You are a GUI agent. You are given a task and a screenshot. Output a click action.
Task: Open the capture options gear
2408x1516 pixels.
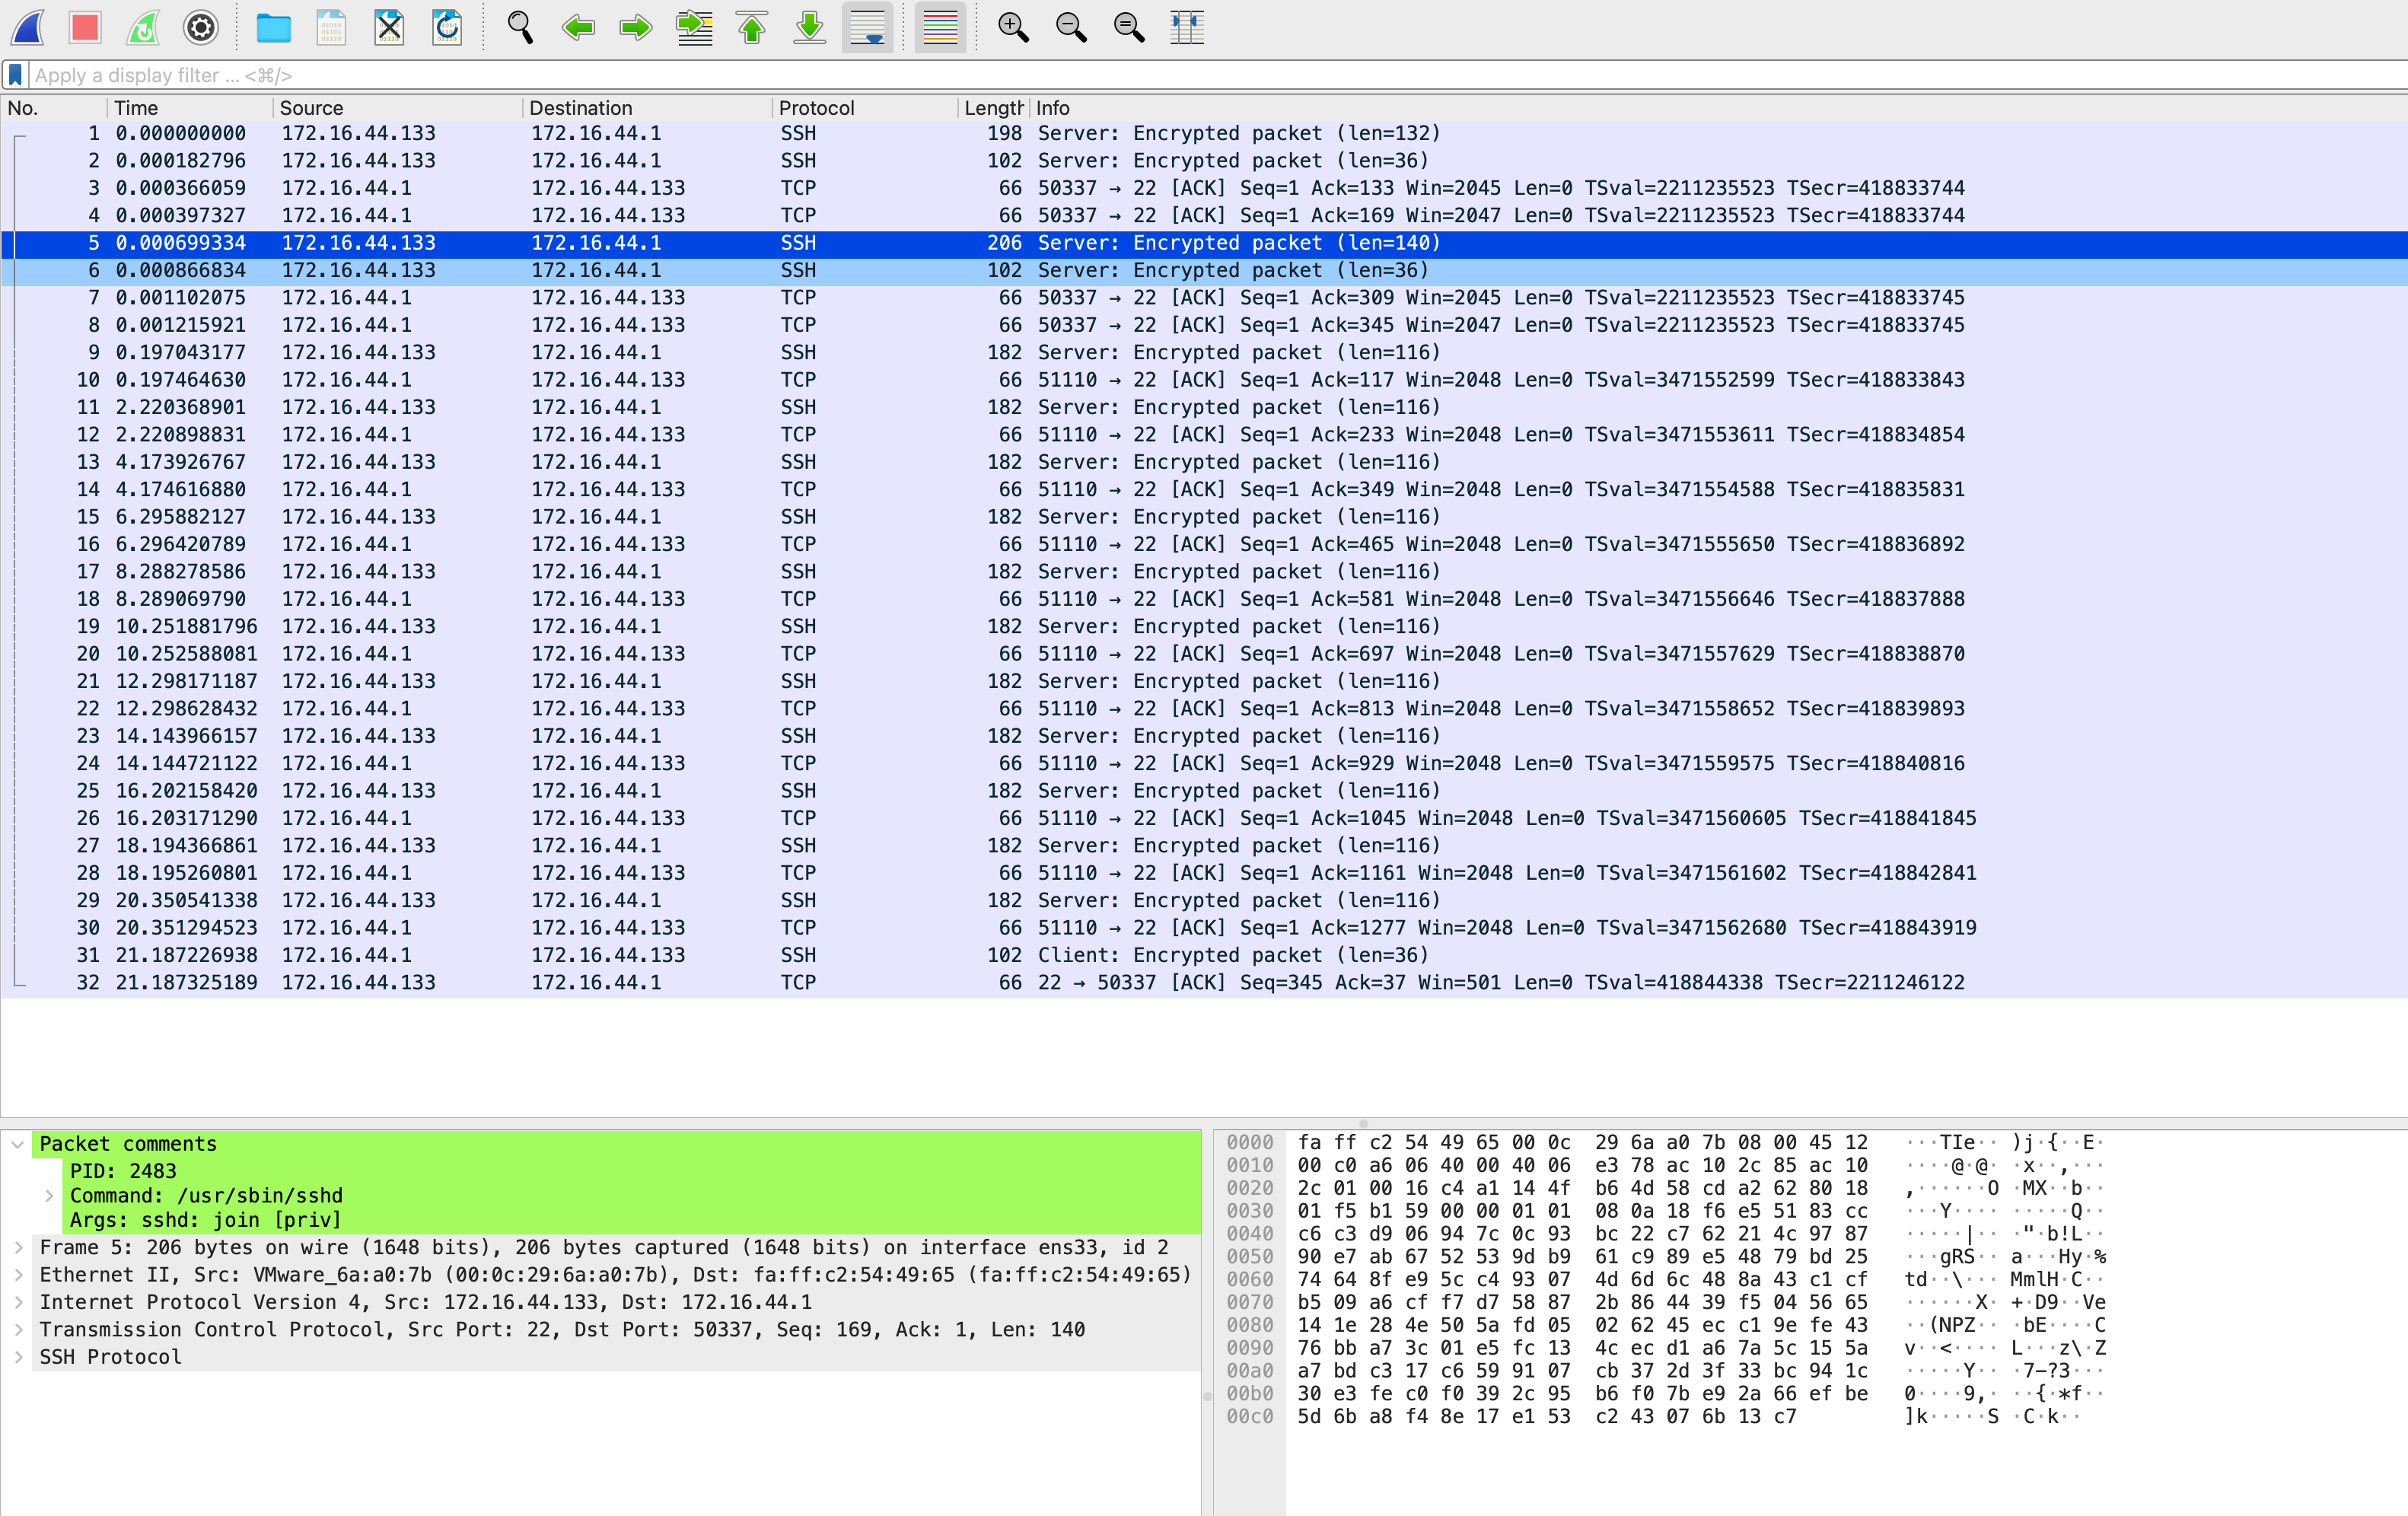[x=201, y=27]
